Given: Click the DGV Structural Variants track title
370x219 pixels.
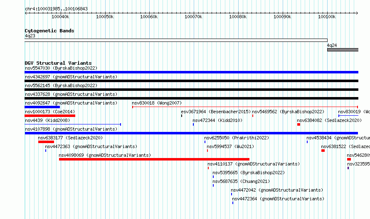Looking at the screenshot, I should pos(58,63).
